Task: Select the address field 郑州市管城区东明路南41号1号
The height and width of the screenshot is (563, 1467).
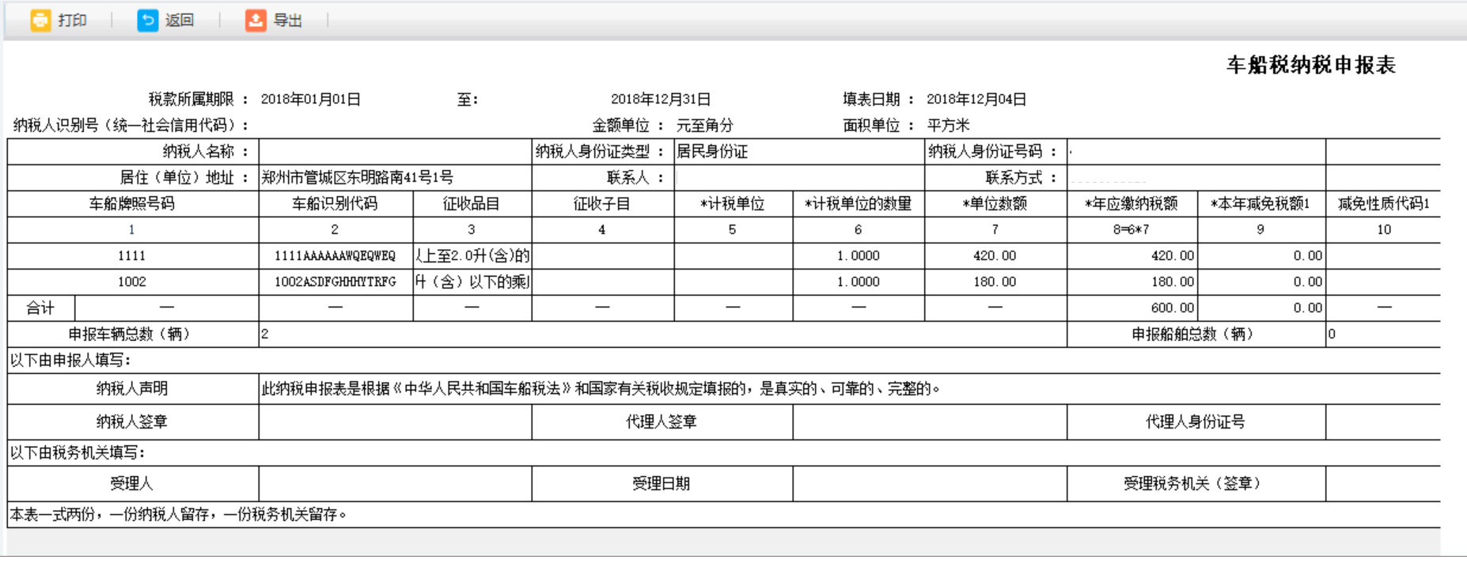Action: pos(358,177)
